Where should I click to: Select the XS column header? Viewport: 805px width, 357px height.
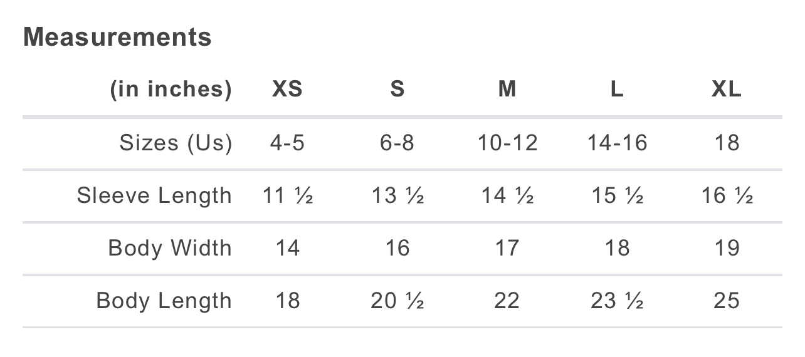(288, 90)
